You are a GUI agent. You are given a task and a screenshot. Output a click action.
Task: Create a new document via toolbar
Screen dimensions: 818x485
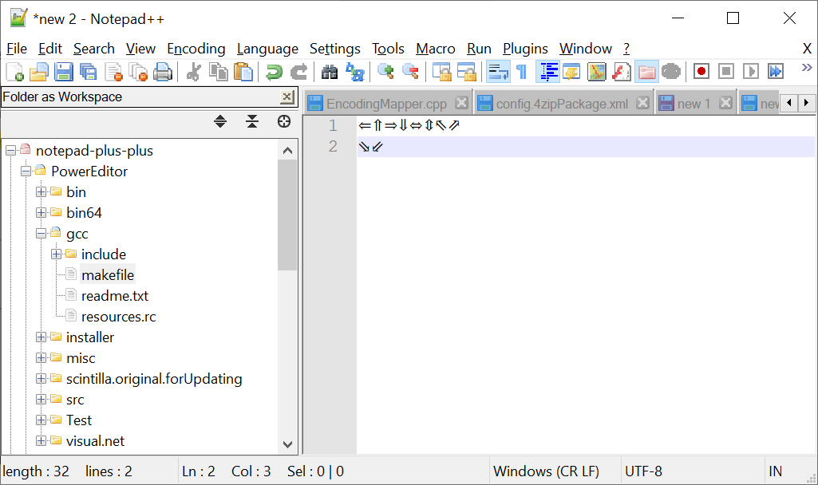click(14, 72)
